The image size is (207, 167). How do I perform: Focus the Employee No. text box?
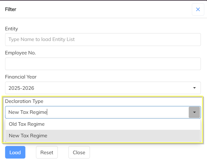[103, 64]
